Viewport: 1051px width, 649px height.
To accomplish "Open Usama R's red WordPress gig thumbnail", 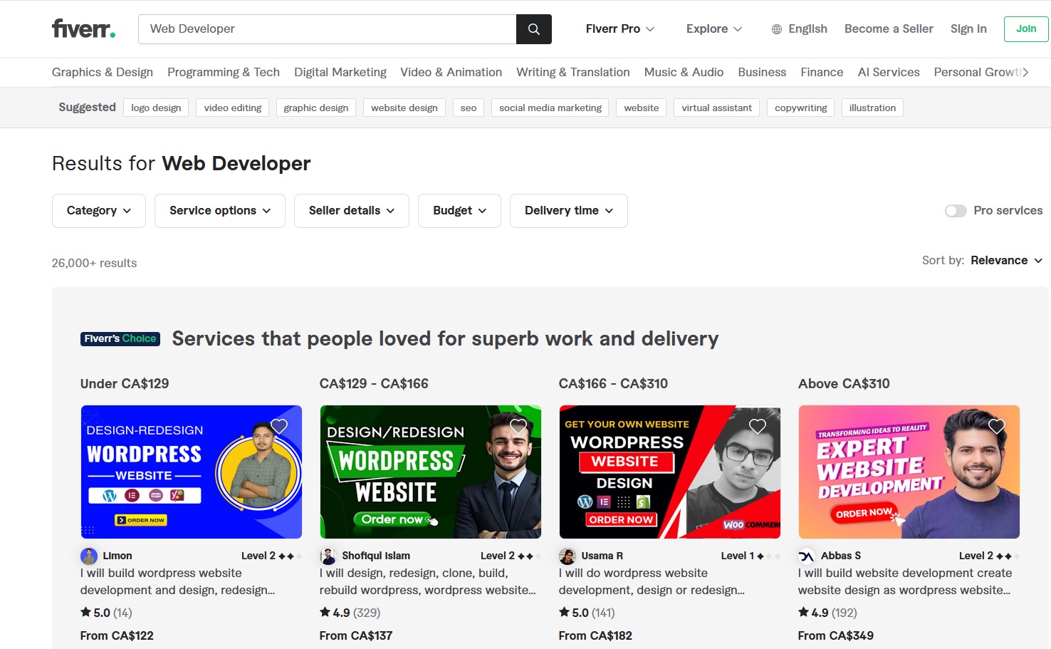I will 669,472.
